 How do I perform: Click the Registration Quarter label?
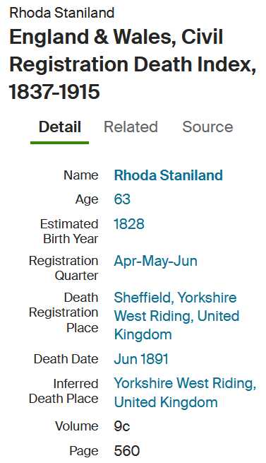[x=64, y=269]
